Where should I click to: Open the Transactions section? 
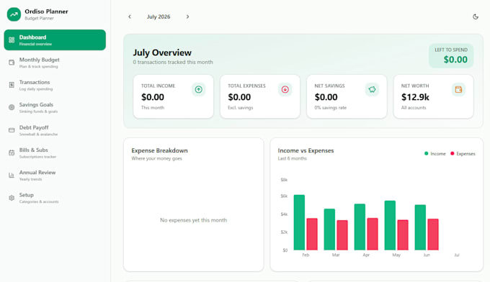pos(55,85)
